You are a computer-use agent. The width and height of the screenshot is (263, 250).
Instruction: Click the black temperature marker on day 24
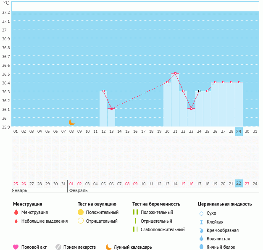[x=199, y=91]
